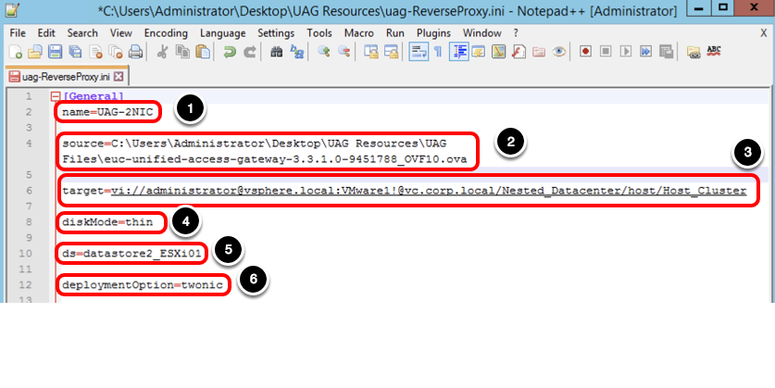Close document with menu bar X
Viewport: 775px width, 388px height.
[763, 33]
